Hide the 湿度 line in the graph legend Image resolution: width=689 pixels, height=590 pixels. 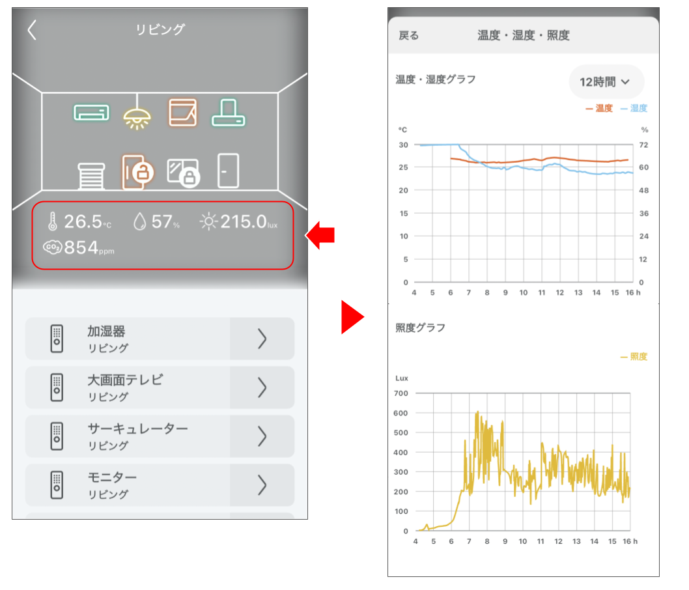coord(638,107)
